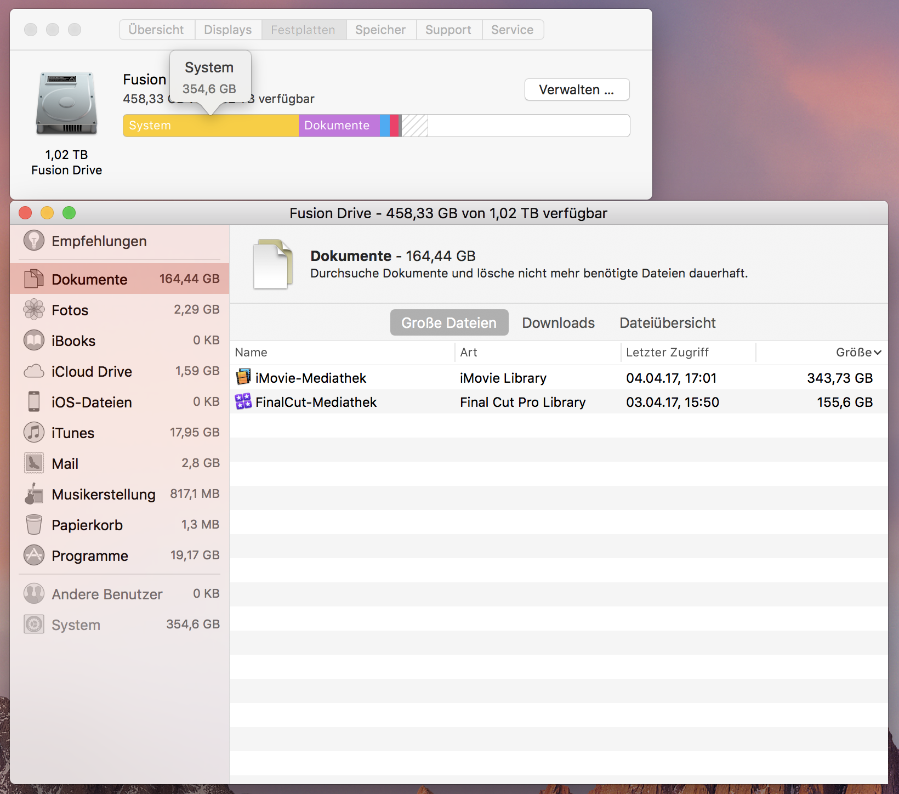The height and width of the screenshot is (794, 899).
Task: Open the Dateiübersicht tab
Action: [667, 323]
